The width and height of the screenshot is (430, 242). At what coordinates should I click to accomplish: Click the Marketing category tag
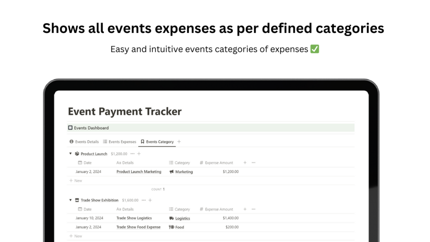coord(184,172)
